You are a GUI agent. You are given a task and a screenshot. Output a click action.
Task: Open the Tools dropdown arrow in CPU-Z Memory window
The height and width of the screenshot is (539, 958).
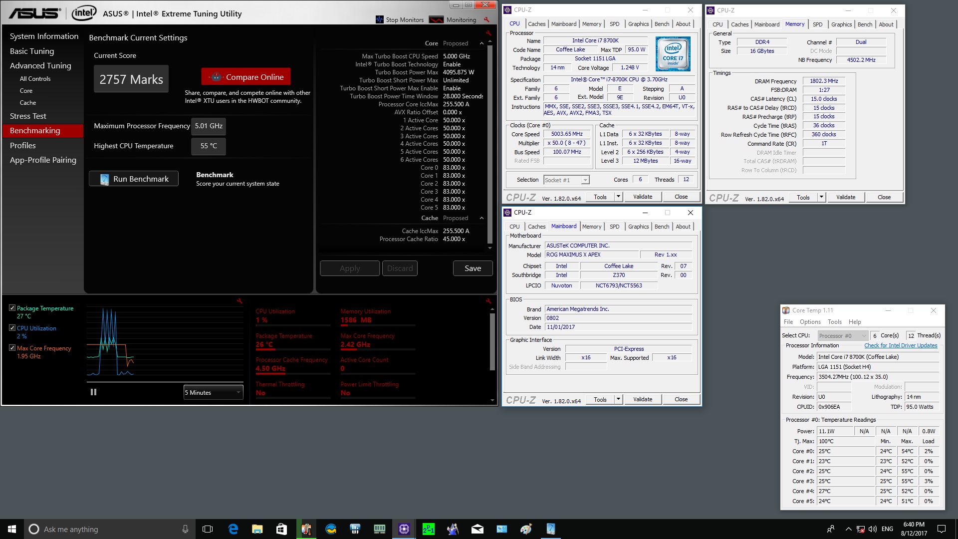[821, 197]
